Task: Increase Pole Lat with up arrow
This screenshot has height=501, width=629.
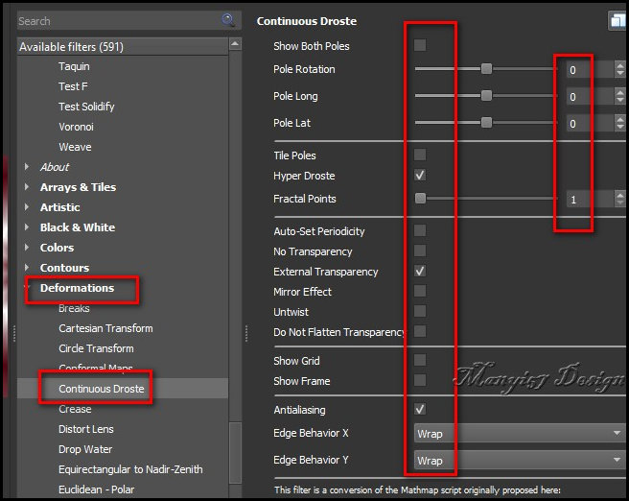Action: (x=619, y=119)
